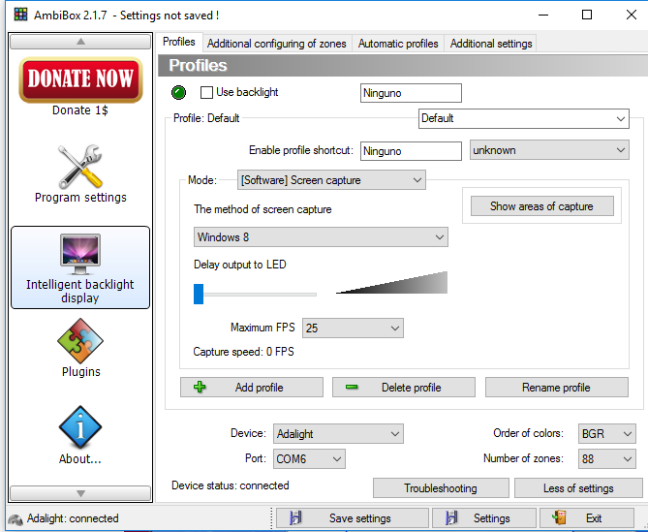Switch to Additional configuring of zones tab
Screen dimensions: 648x532
[x=276, y=44]
